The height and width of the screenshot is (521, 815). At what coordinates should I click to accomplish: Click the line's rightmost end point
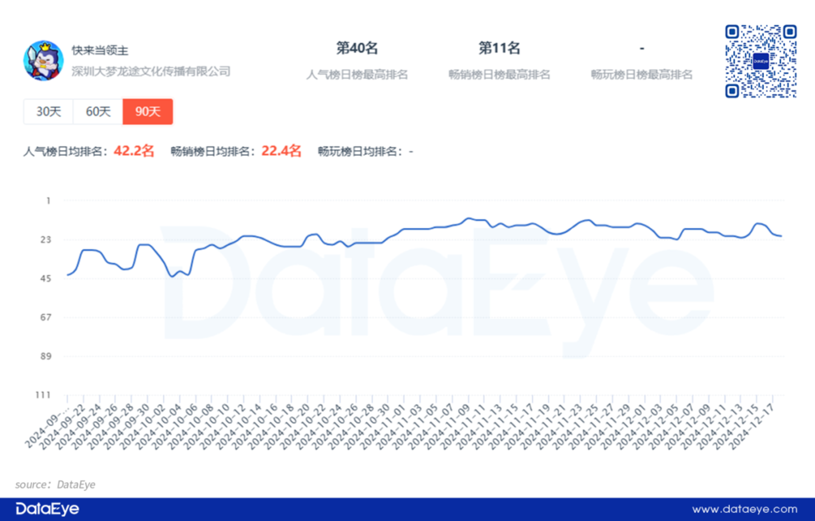(x=782, y=236)
